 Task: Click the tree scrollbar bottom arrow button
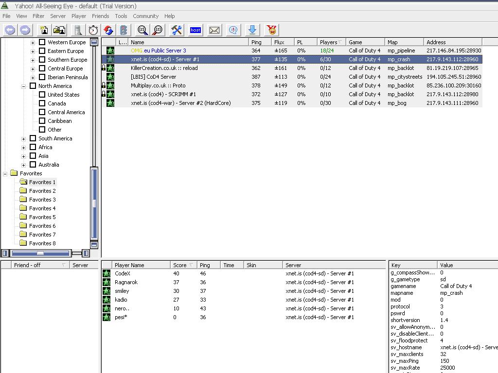point(94,245)
